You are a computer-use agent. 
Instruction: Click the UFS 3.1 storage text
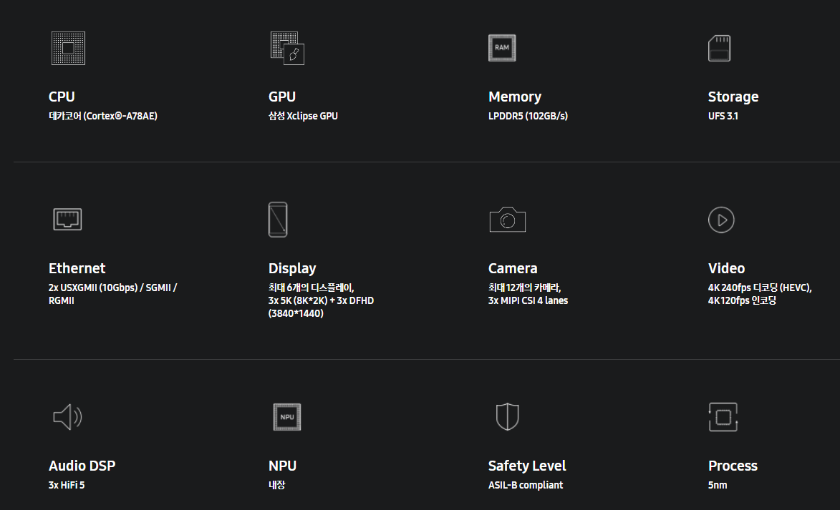tap(723, 116)
